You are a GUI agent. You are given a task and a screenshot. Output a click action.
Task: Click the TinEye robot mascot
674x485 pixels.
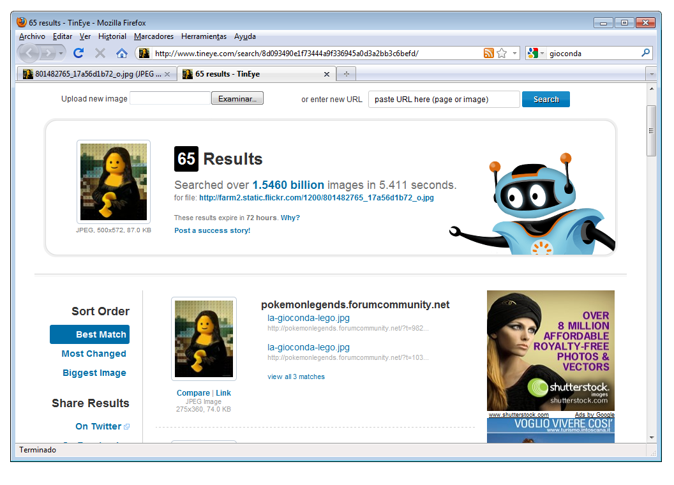[x=532, y=204]
